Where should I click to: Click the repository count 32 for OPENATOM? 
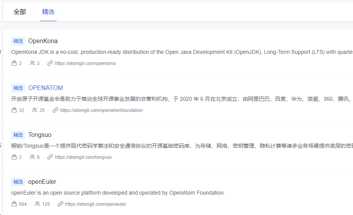tap(21, 110)
